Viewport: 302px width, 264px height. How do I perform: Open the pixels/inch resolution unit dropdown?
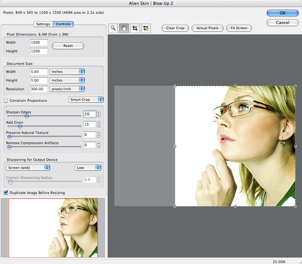[66, 89]
